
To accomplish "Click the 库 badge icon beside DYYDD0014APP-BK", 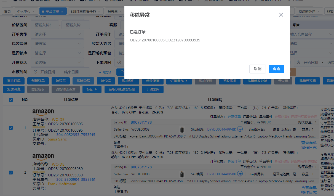I will click(240, 128).
